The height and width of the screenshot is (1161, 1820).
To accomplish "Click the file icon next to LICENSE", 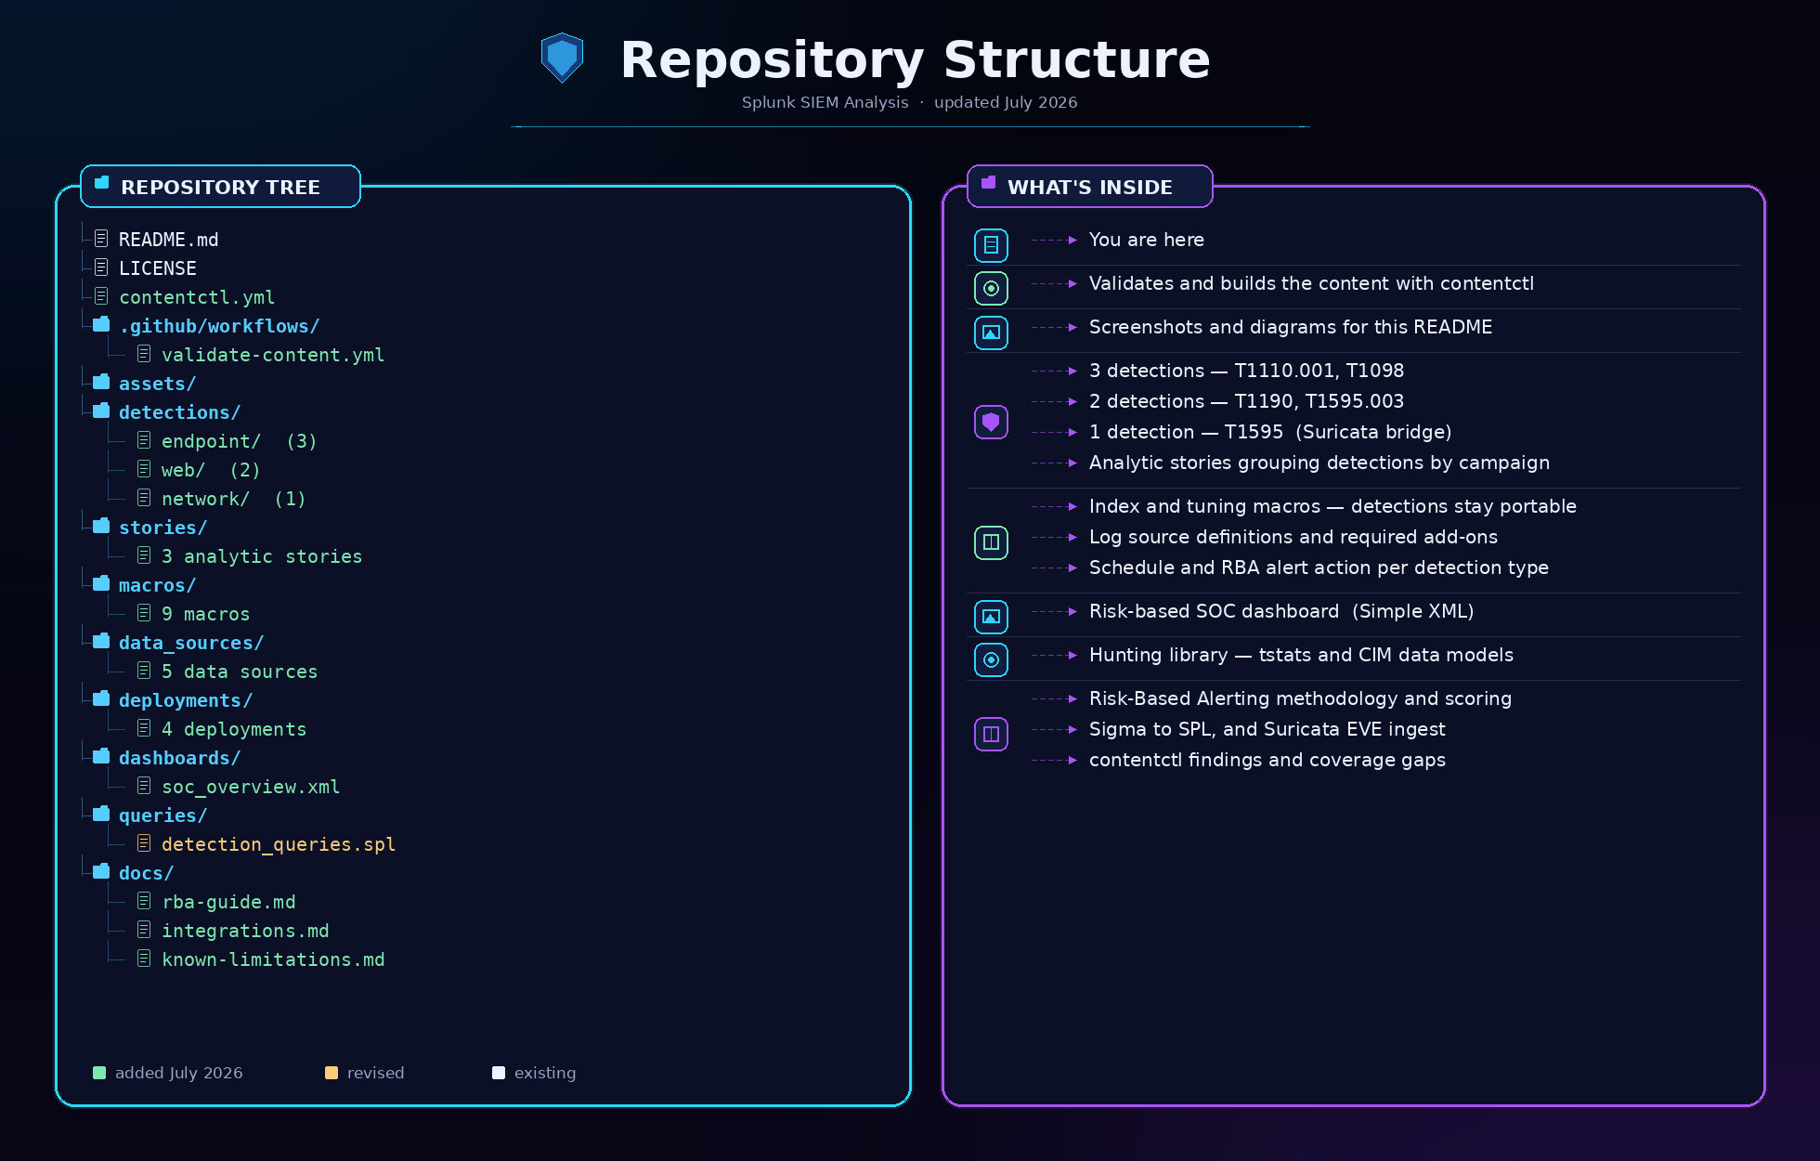I will (101, 267).
